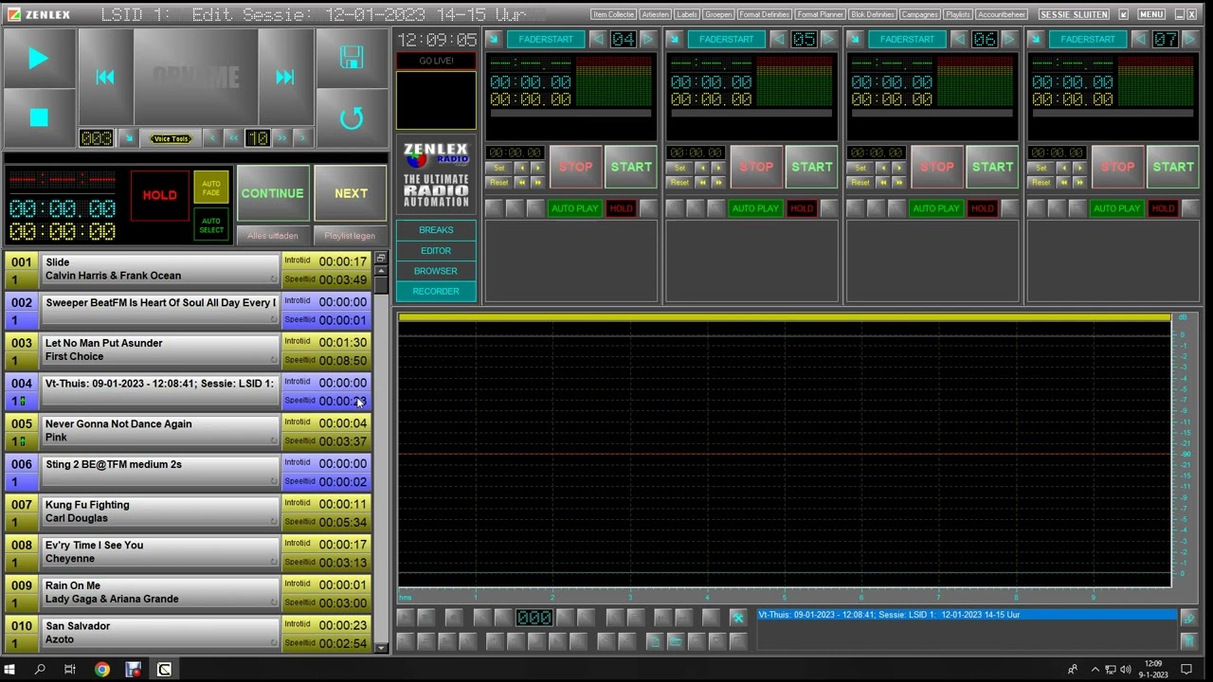The width and height of the screenshot is (1213, 682).
Task: Select playlist row 007 Kung Fu Fighting
Action: 188,511
